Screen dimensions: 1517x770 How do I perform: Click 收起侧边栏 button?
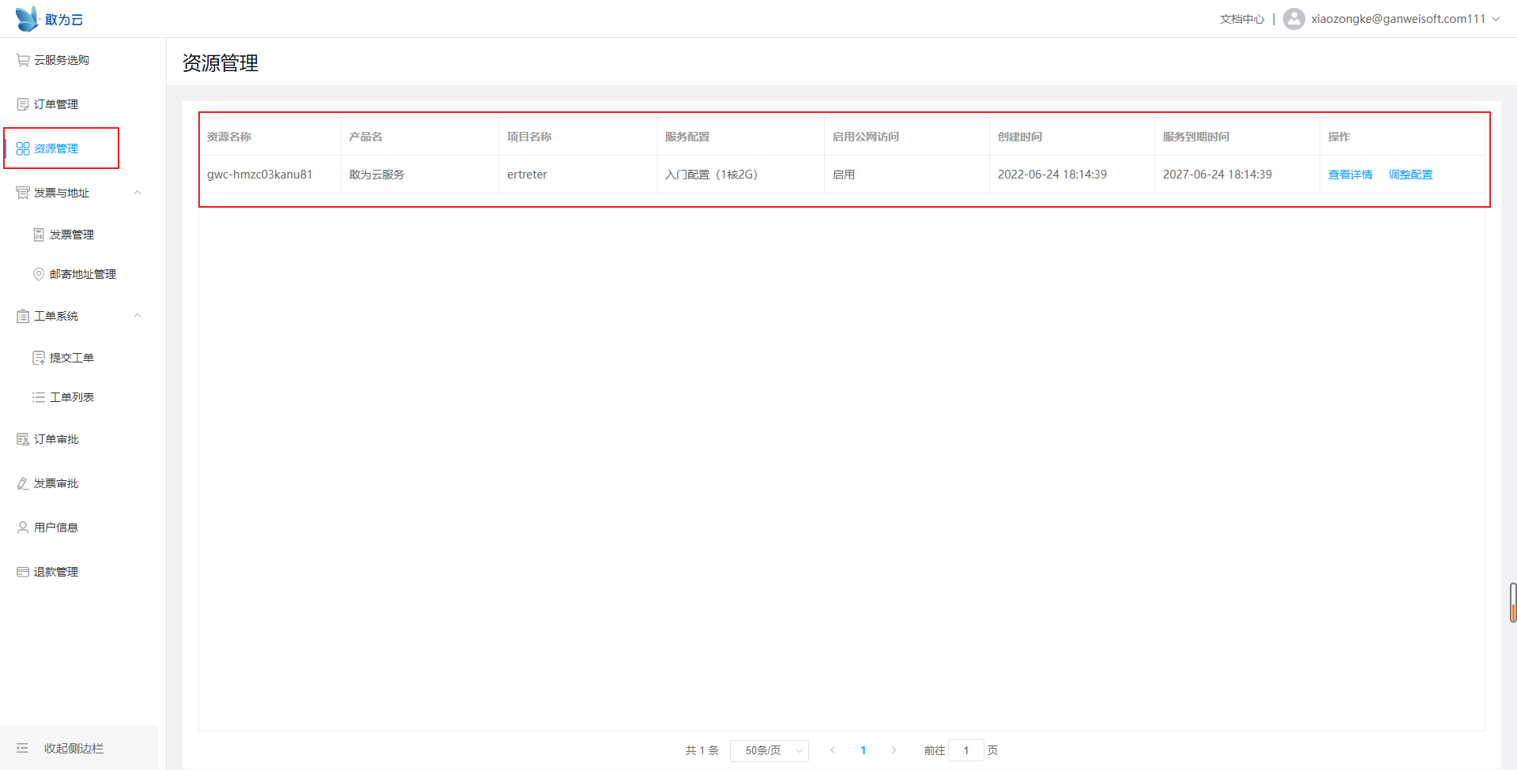click(79, 748)
